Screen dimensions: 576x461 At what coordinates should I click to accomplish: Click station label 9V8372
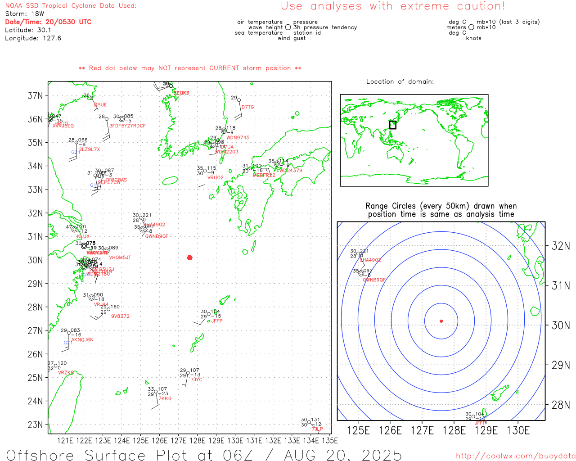[x=120, y=316]
